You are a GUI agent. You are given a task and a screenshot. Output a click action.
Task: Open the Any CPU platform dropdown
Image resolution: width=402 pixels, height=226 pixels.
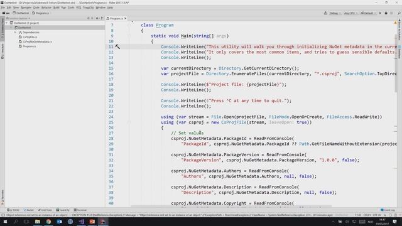click(x=350, y=13)
